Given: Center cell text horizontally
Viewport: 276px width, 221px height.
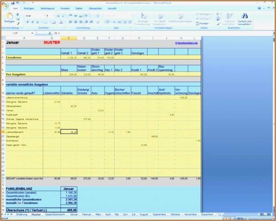Looking at the screenshot, I should click(76, 22).
